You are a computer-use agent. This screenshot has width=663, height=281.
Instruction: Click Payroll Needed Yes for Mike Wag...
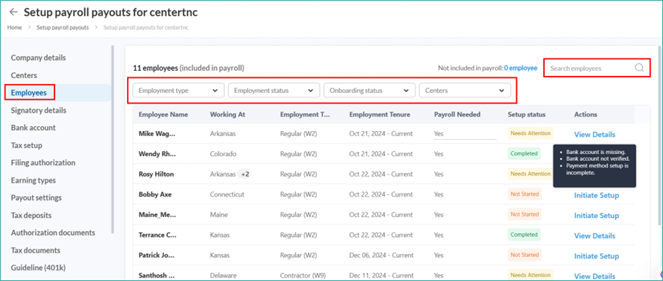[439, 134]
